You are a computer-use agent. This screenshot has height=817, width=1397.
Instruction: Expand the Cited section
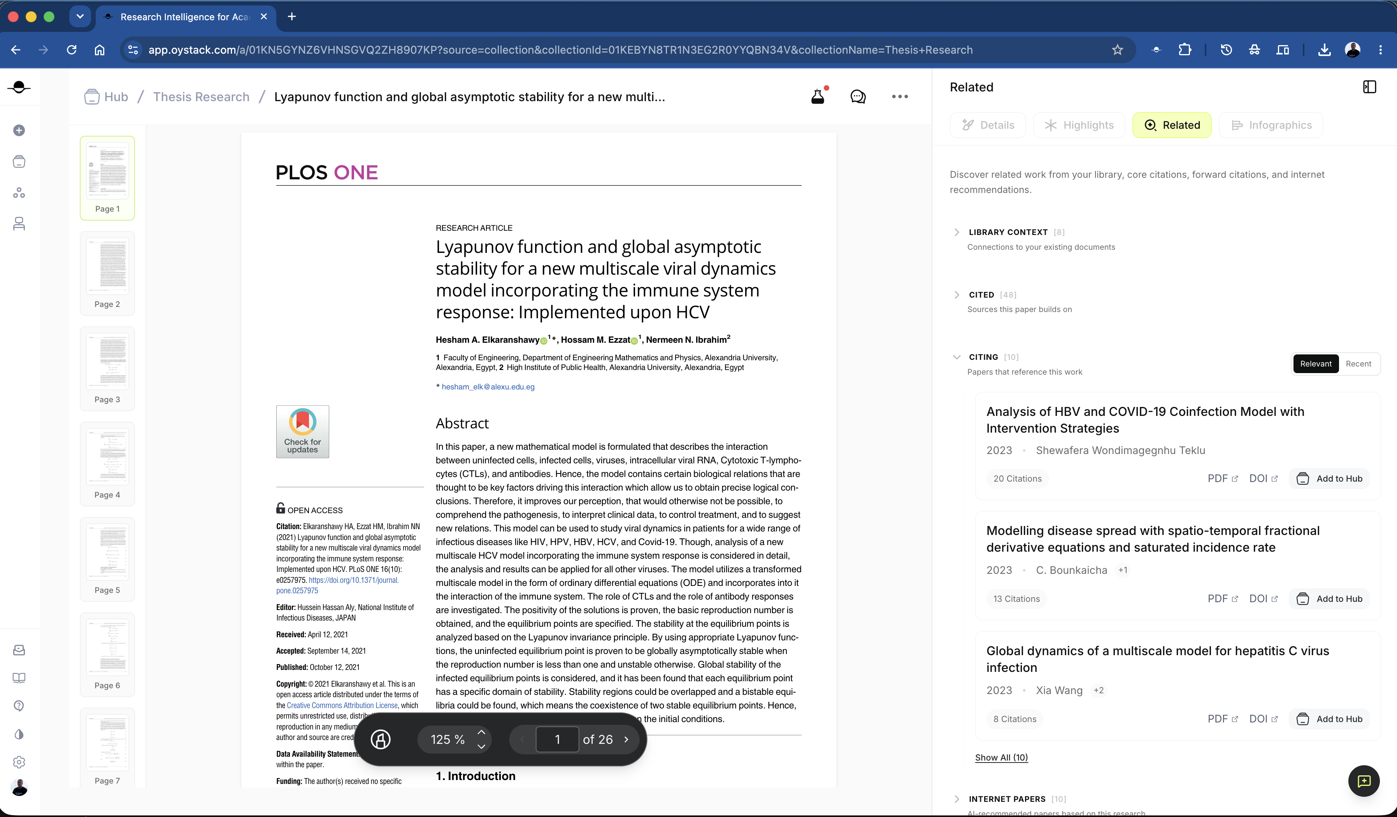coord(957,295)
